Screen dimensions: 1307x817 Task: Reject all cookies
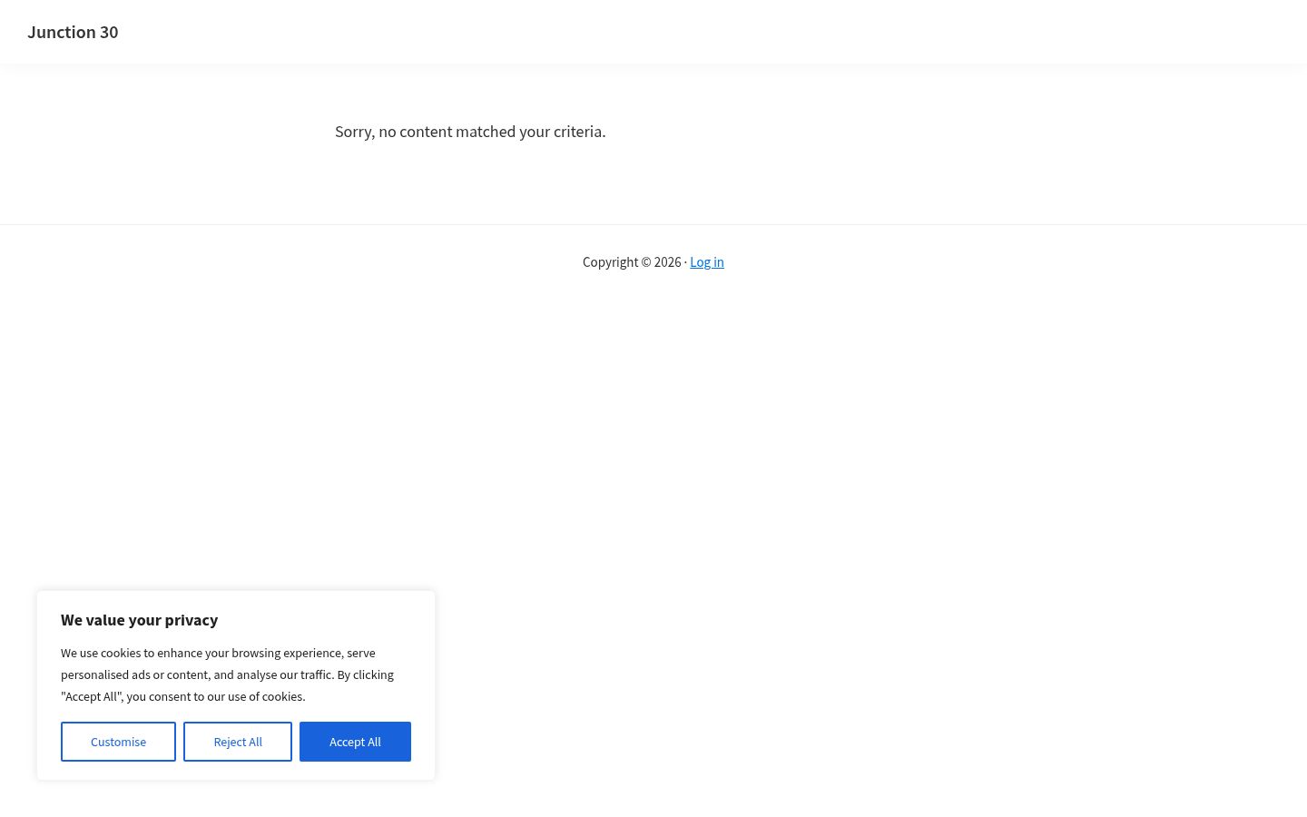point(238,742)
